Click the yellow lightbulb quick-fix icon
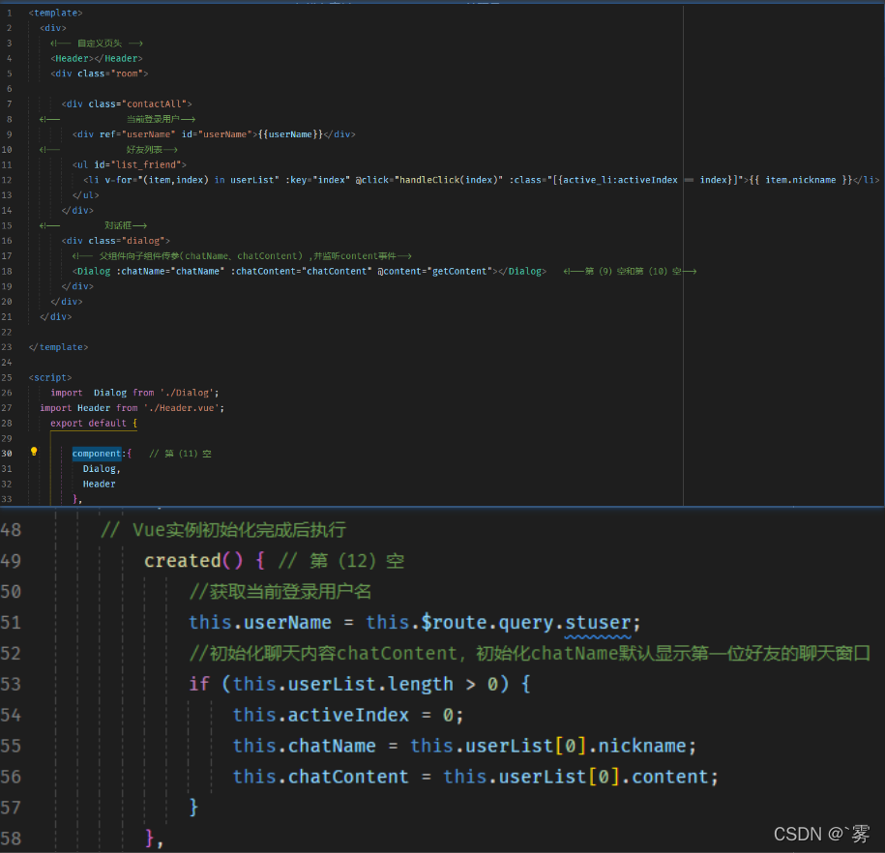The height and width of the screenshot is (853, 885). click(x=34, y=452)
